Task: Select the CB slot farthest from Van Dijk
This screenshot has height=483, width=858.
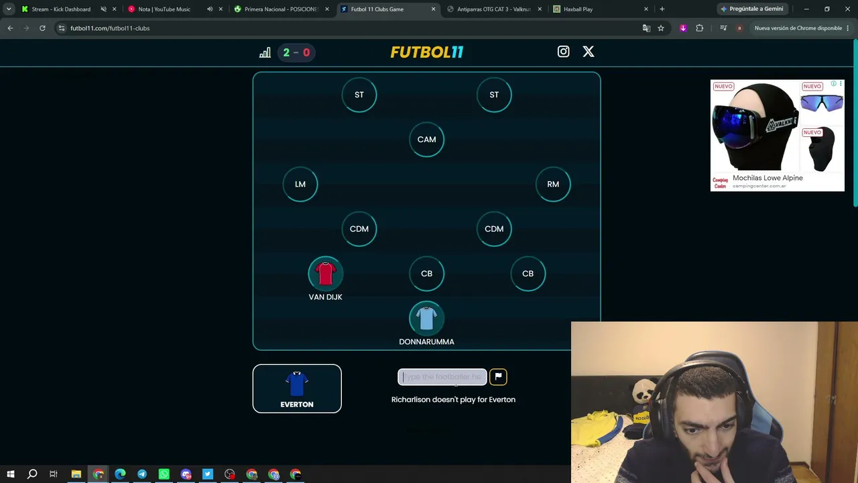Action: [x=528, y=274]
